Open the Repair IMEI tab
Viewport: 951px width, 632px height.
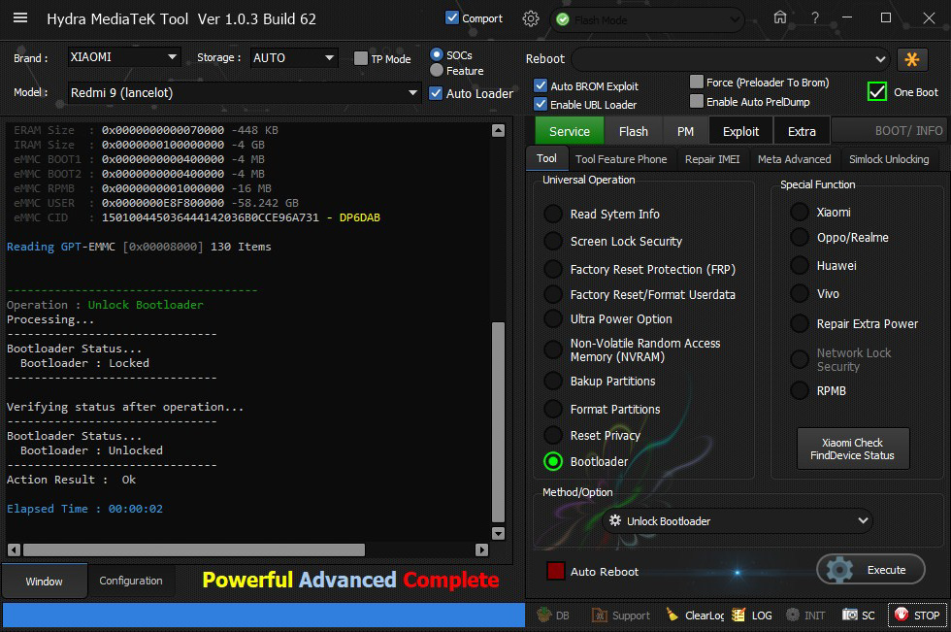point(712,159)
